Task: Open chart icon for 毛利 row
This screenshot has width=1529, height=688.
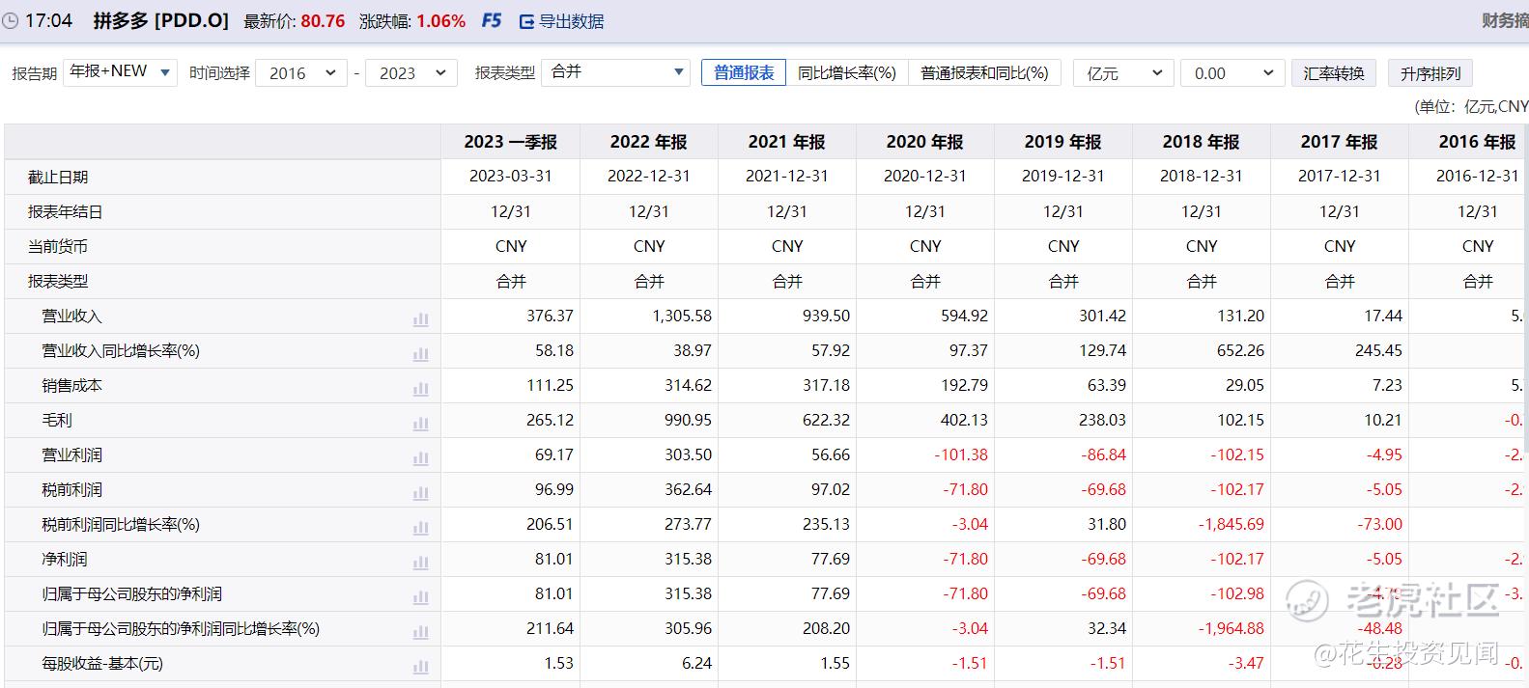Action: click(420, 424)
